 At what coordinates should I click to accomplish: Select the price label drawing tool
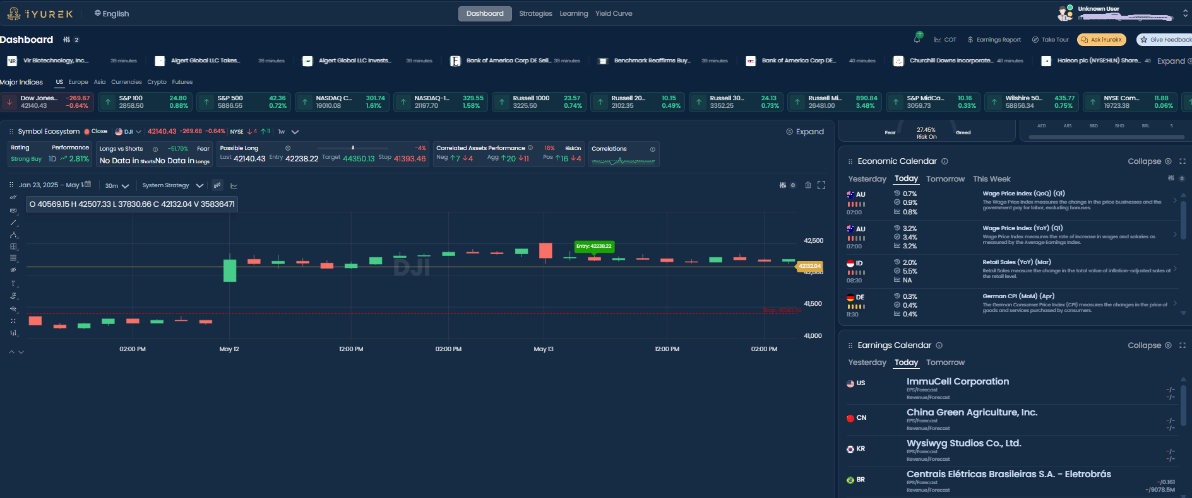pyautogui.click(x=13, y=210)
